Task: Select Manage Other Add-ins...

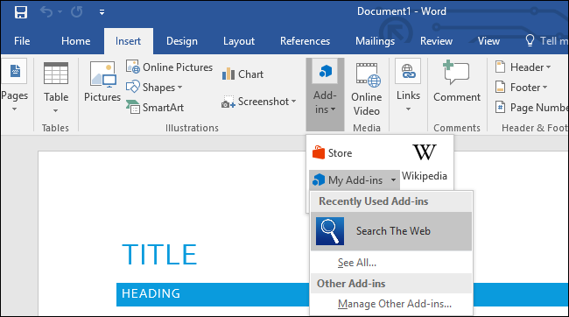Action: click(x=395, y=304)
